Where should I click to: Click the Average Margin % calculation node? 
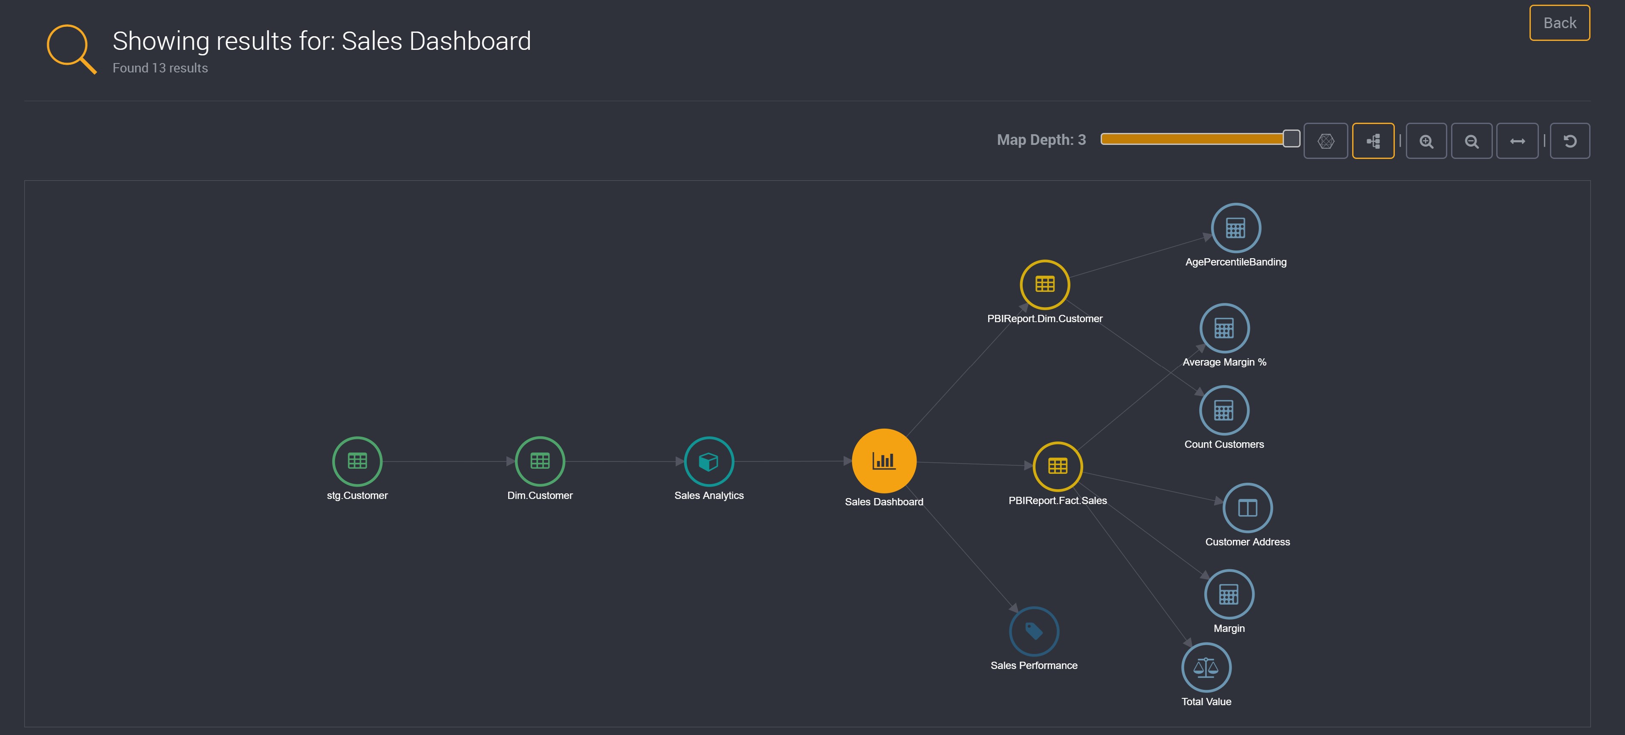pyautogui.click(x=1224, y=329)
